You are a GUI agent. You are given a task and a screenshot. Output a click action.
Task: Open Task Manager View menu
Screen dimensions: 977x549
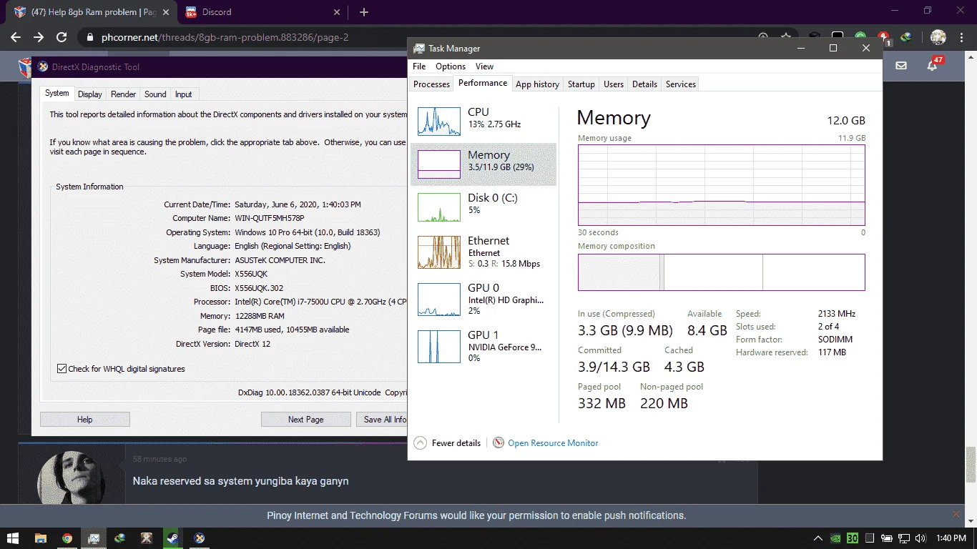click(485, 66)
